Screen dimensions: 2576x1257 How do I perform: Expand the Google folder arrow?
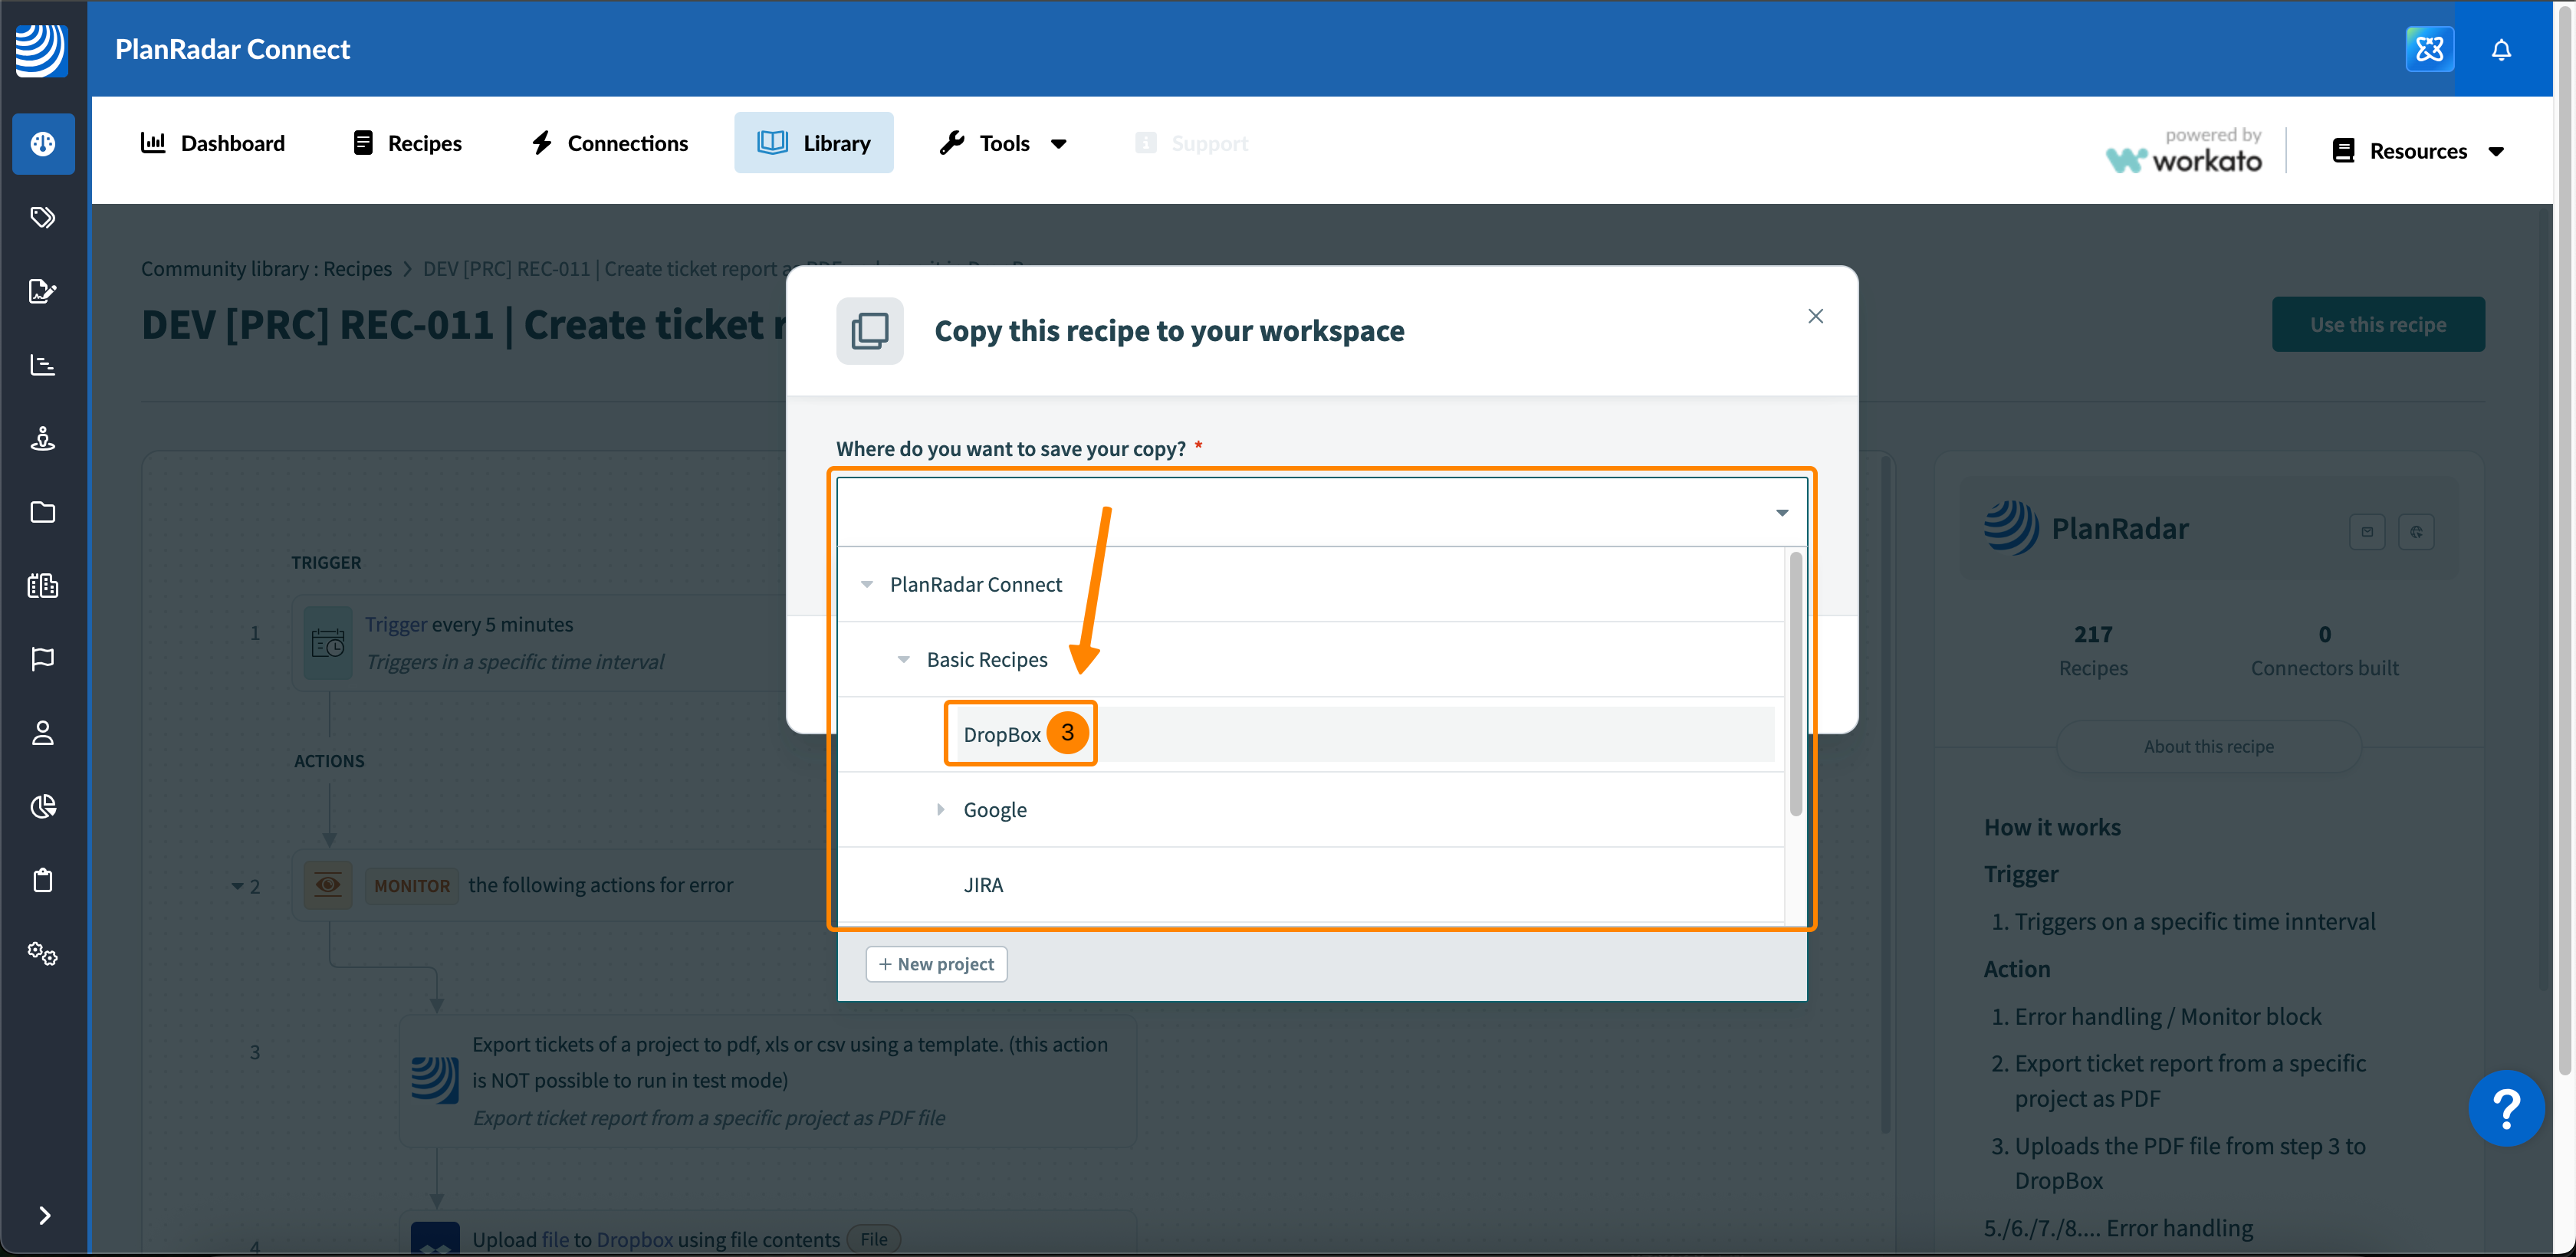[x=940, y=810]
